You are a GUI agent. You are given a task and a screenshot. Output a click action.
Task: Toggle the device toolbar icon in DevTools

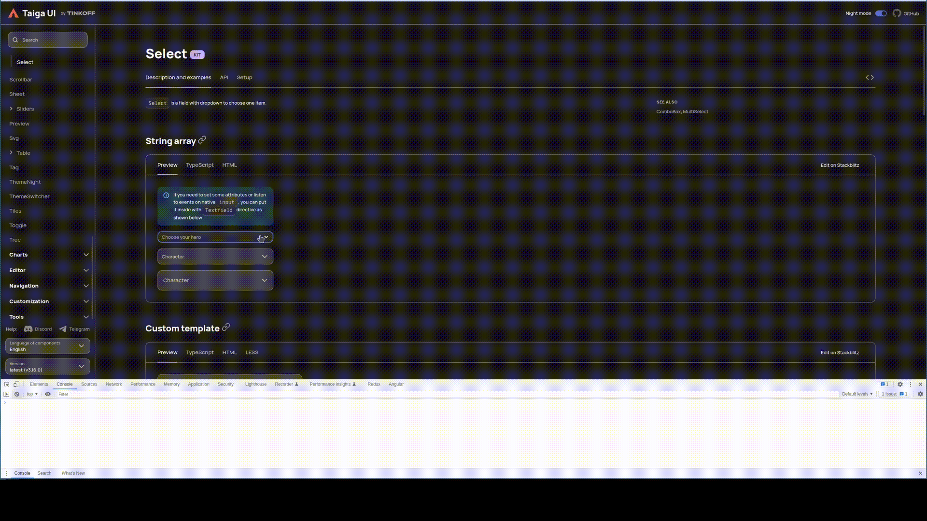(16, 384)
